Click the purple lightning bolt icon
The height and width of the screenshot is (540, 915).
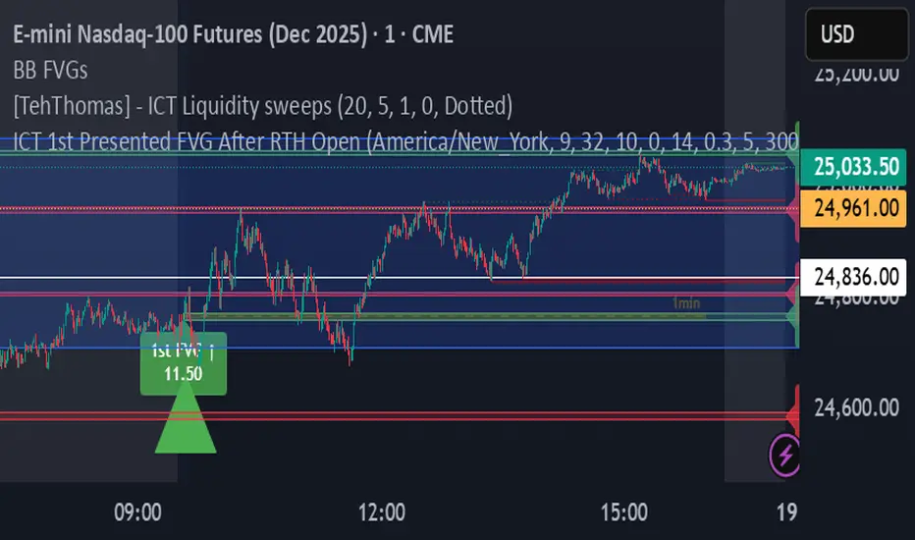tap(785, 454)
